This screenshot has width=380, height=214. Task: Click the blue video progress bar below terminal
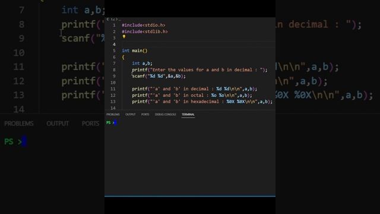click(190, 196)
